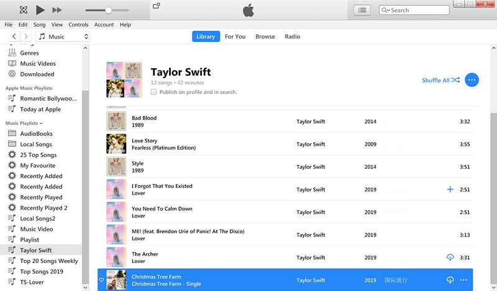497x291 pixels.
Task: Select the Style song title
Action: coord(137,163)
